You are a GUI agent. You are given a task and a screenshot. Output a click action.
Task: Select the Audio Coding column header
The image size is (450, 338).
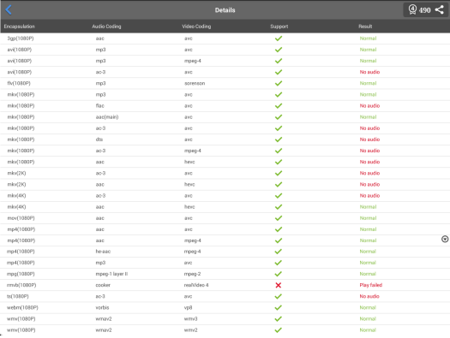106,27
